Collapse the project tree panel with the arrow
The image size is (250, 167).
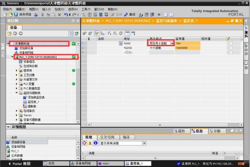tap(78, 21)
